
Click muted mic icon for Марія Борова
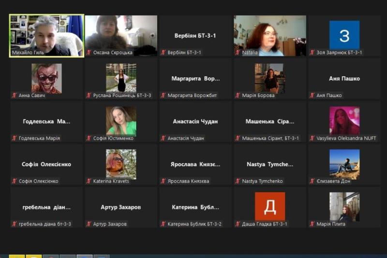click(238, 96)
